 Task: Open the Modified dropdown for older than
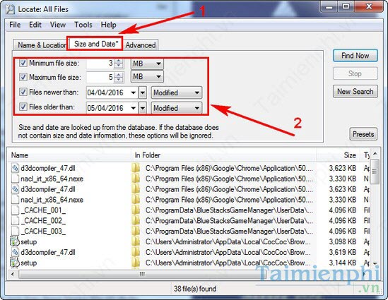[177, 108]
